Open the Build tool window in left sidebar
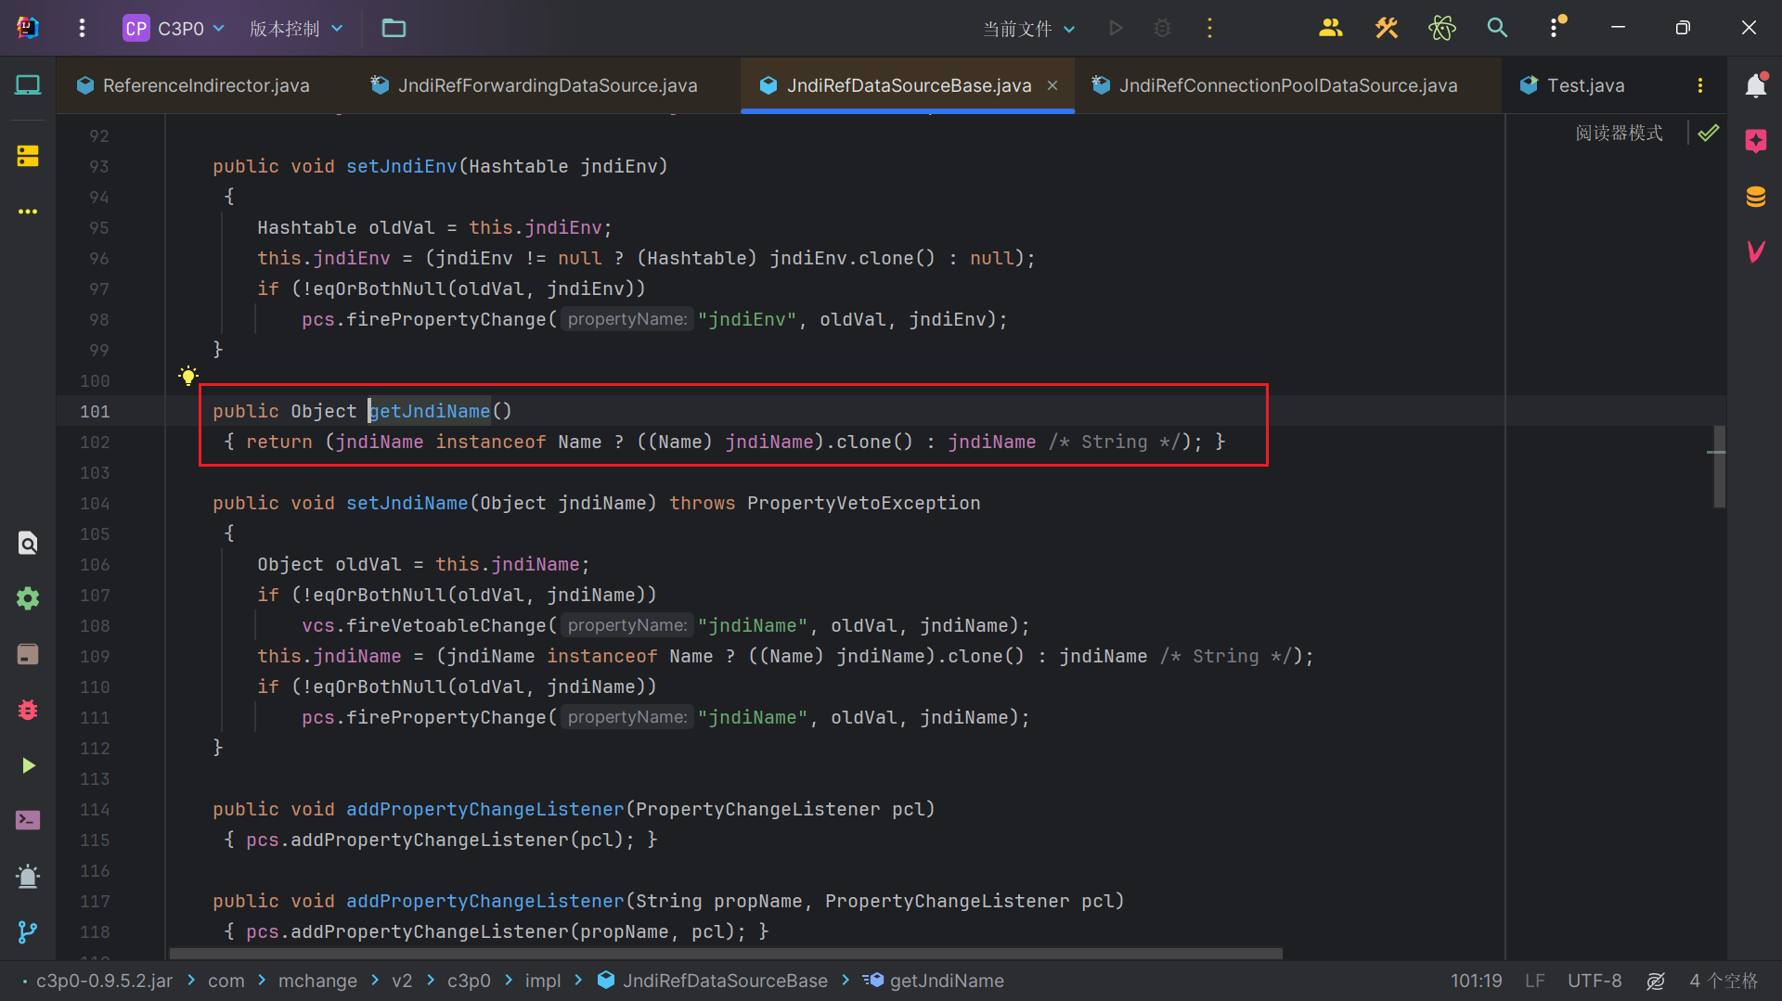1782x1001 pixels. point(28,654)
